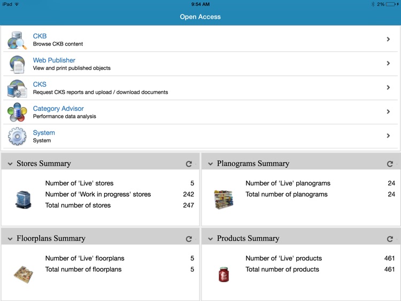Click the floorplan layout icon
The height and width of the screenshot is (301, 401).
tap(24, 274)
